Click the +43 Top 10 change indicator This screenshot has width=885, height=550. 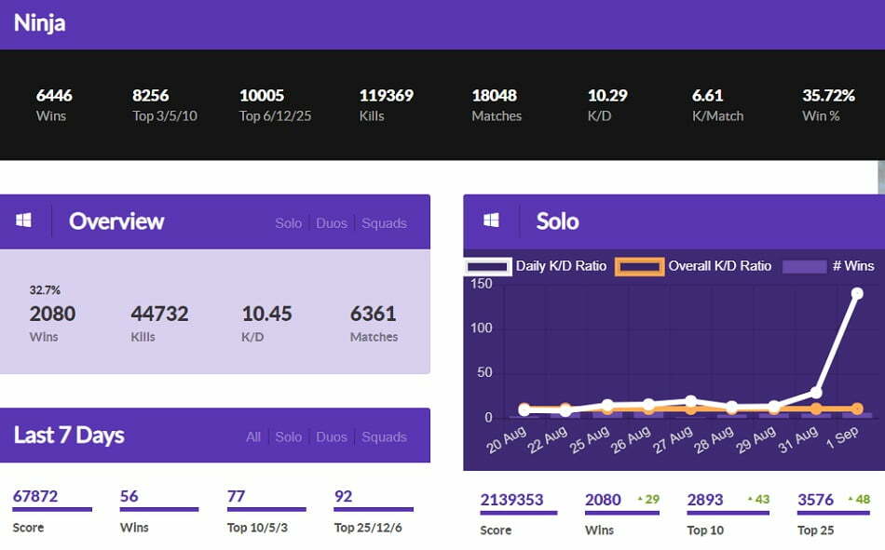pyautogui.click(x=758, y=499)
